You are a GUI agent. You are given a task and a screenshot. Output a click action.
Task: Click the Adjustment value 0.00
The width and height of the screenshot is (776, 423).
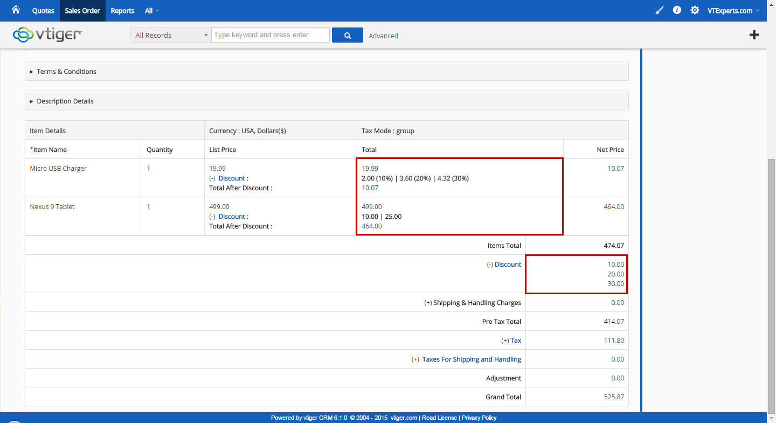[618, 378]
